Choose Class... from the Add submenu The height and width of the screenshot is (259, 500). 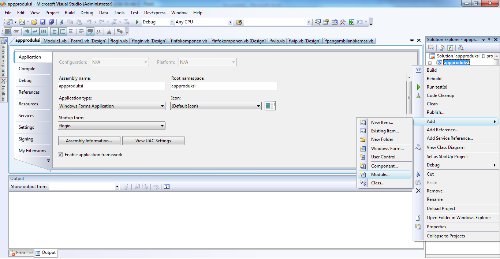coord(384,183)
